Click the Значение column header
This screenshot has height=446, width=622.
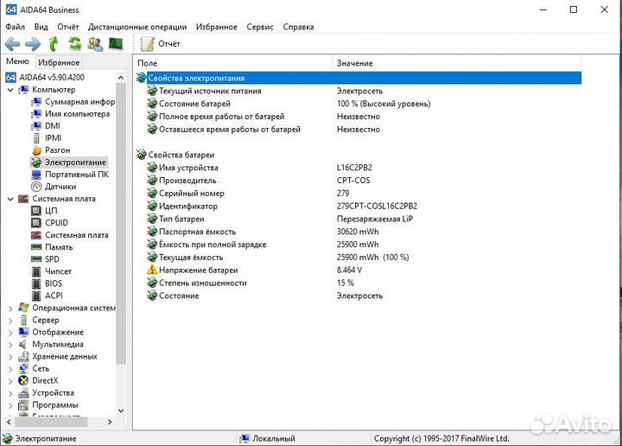pyautogui.click(x=456, y=63)
